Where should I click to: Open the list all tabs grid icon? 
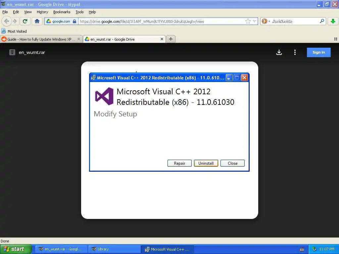pyautogui.click(x=336, y=39)
